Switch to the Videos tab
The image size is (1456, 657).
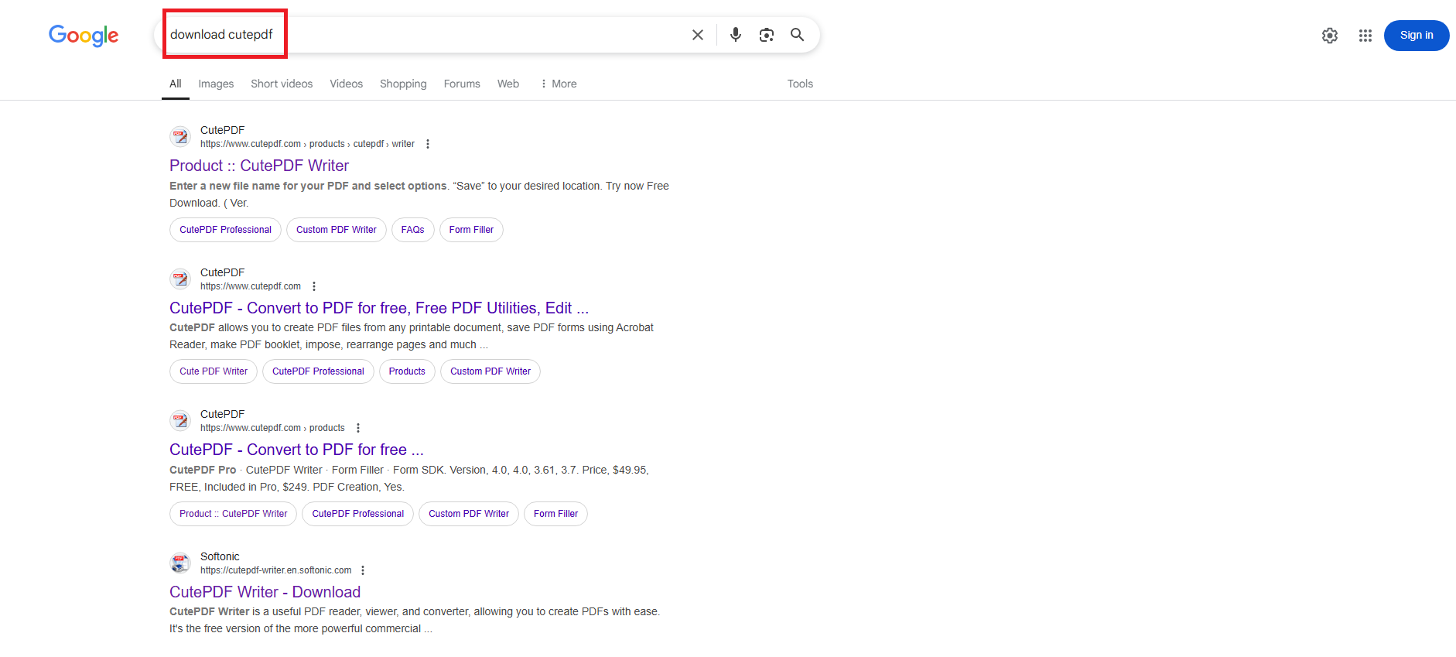346,84
